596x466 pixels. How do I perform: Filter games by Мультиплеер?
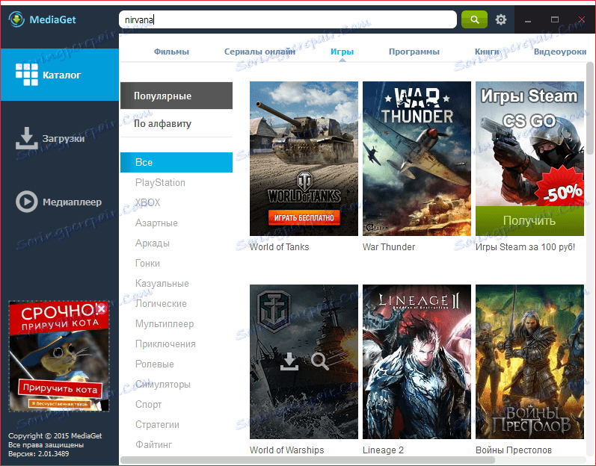[165, 324]
